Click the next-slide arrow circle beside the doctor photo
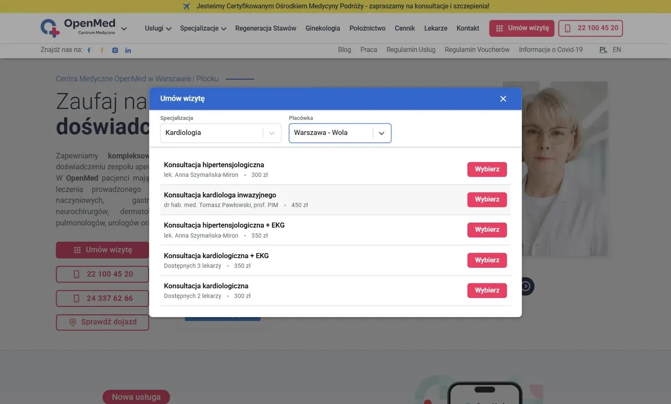Viewport: 671px width, 404px height. click(526, 286)
